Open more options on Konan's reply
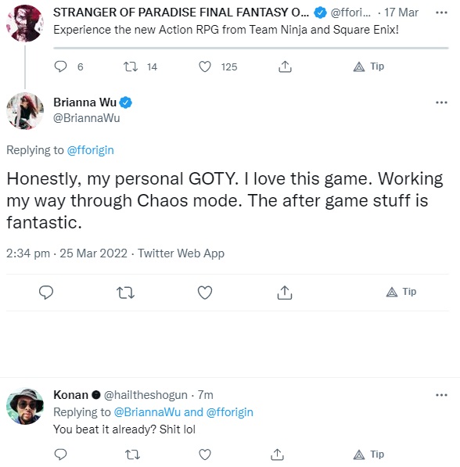 [x=441, y=395]
